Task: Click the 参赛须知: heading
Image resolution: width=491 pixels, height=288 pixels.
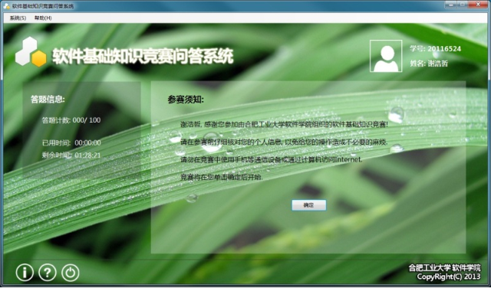Action: tap(186, 100)
